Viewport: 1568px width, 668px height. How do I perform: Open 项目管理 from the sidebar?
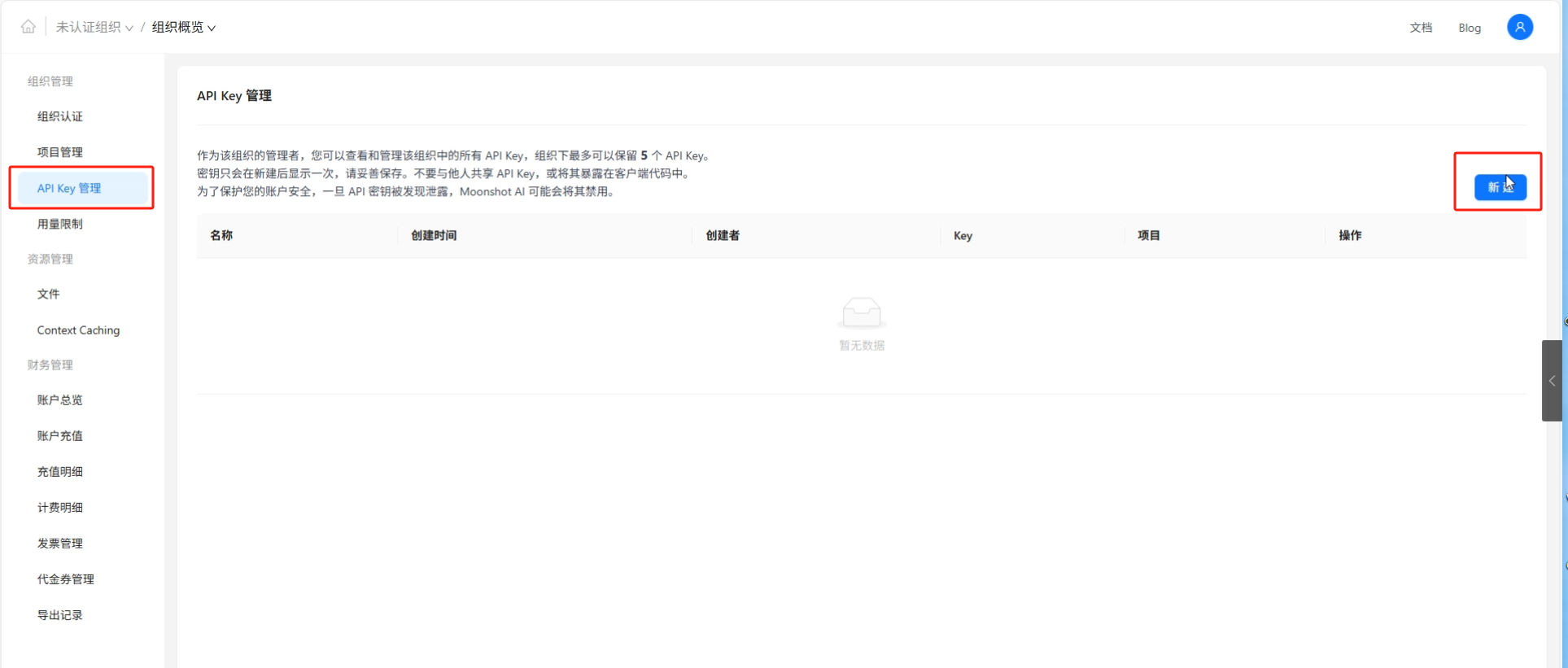(60, 152)
